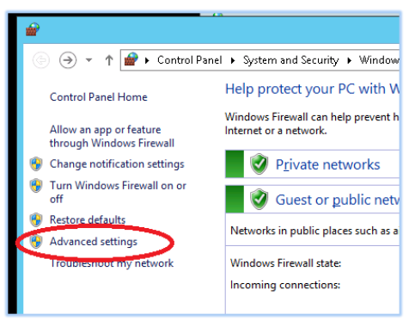415x327 pixels.
Task: Click the shield icon beside Change notification settings
Action: pyautogui.click(x=36, y=163)
